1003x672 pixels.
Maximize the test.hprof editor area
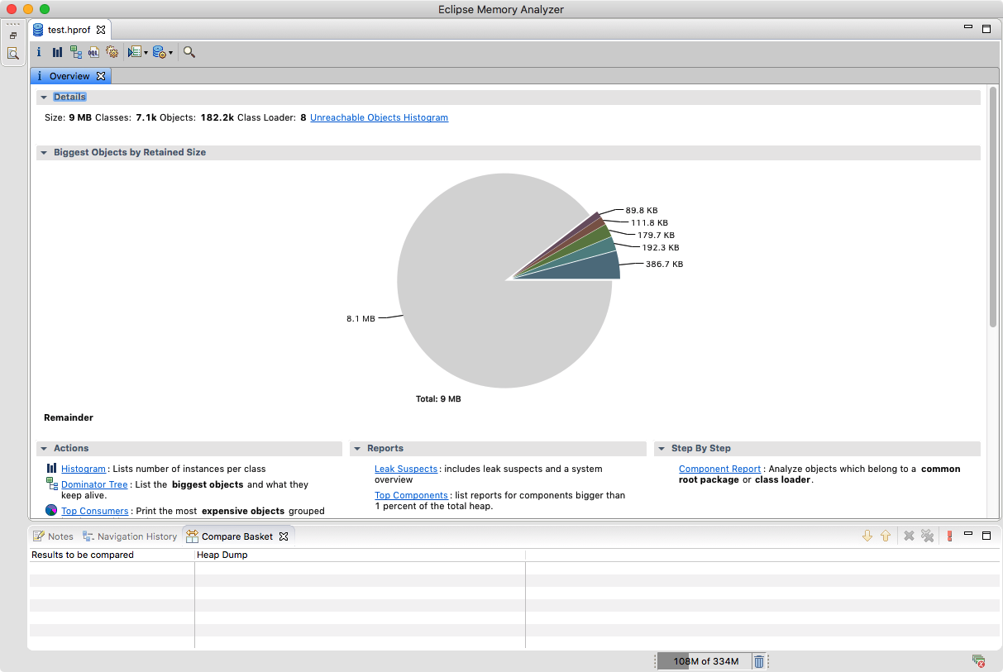[x=986, y=29]
